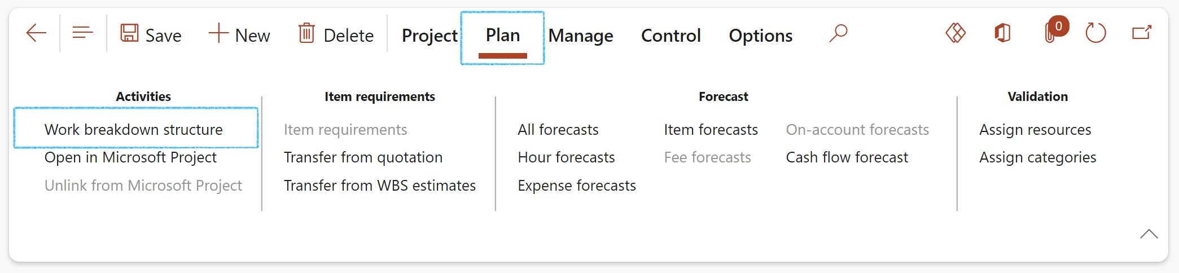Image resolution: width=1179 pixels, height=273 pixels.
Task: Open form in new window icon
Action: point(1142,33)
